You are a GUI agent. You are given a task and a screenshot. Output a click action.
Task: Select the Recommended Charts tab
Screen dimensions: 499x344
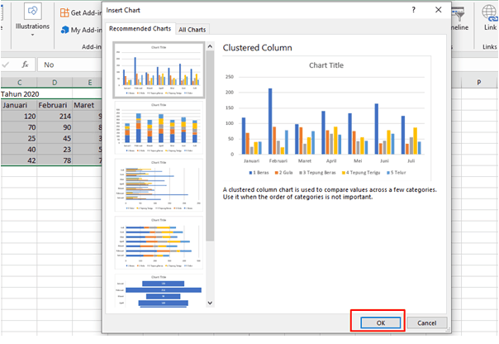(x=140, y=29)
